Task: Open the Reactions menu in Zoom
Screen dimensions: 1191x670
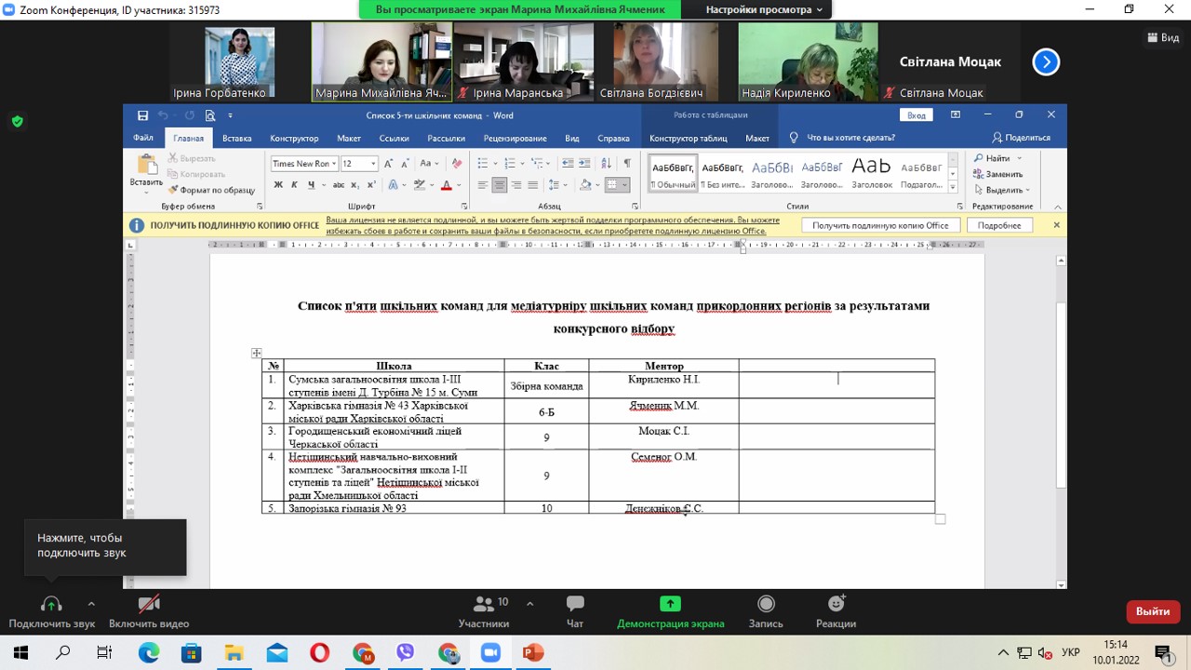Action: [x=836, y=611]
